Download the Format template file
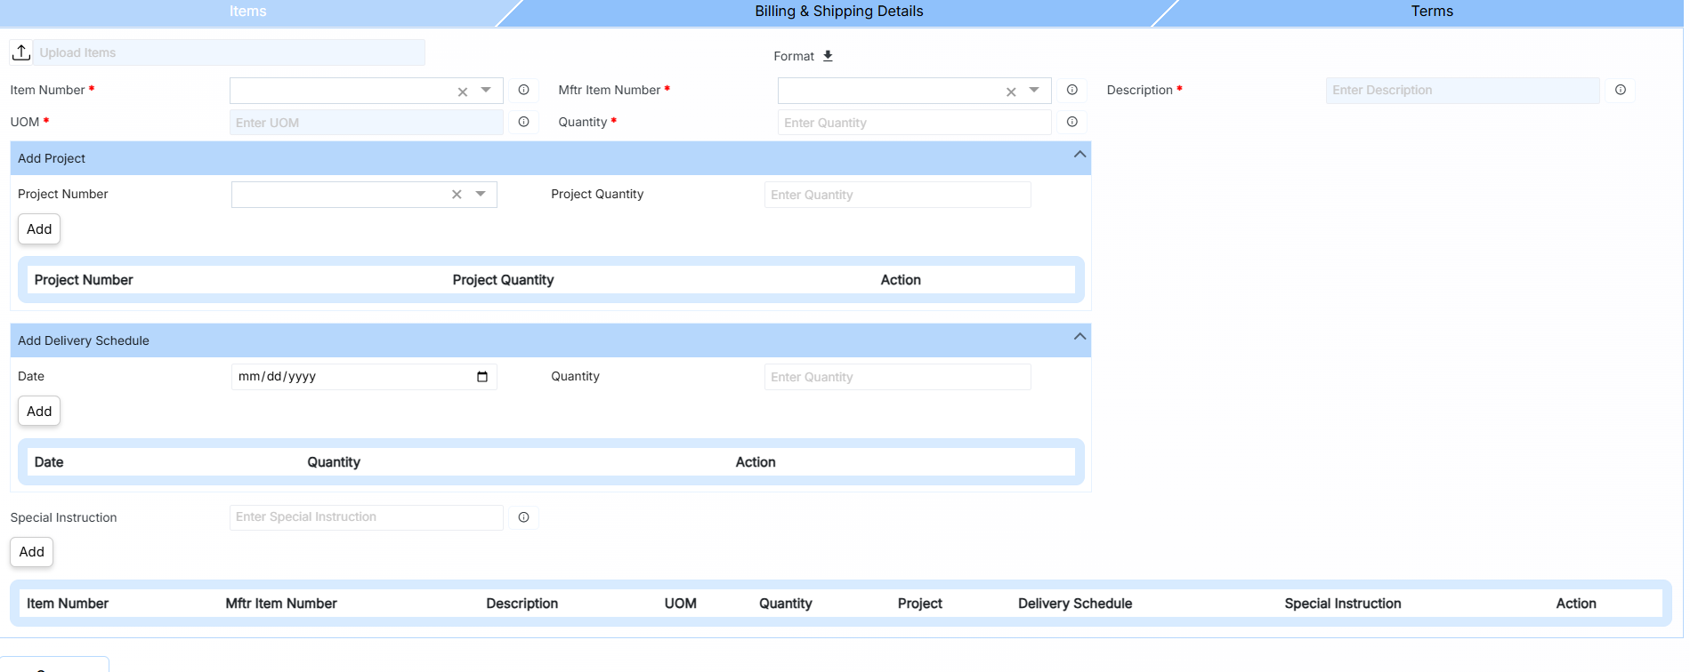This screenshot has width=1690, height=672. pyautogui.click(x=828, y=56)
